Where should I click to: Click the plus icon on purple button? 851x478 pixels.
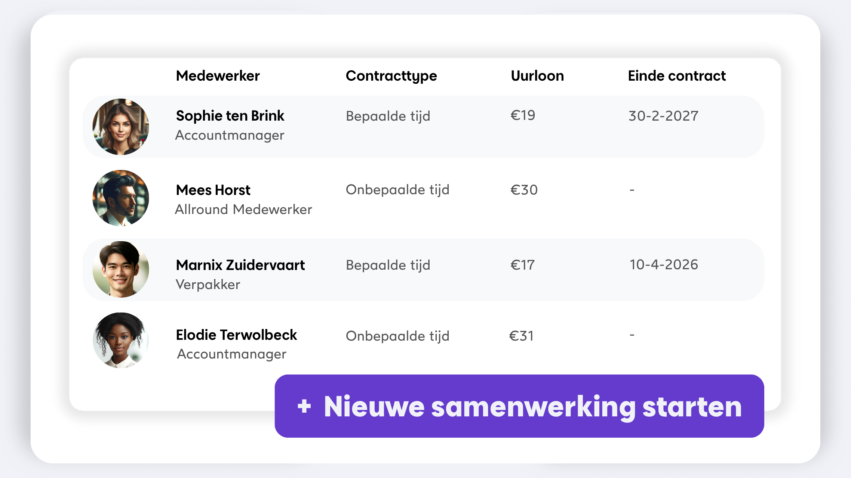coord(304,406)
